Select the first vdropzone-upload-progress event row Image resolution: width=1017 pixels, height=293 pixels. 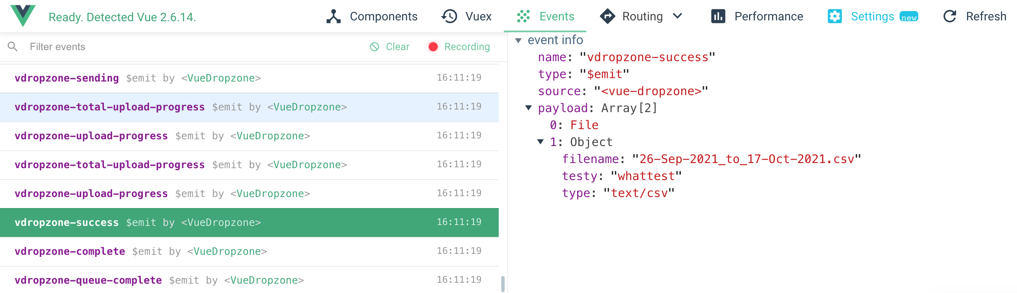click(x=249, y=136)
